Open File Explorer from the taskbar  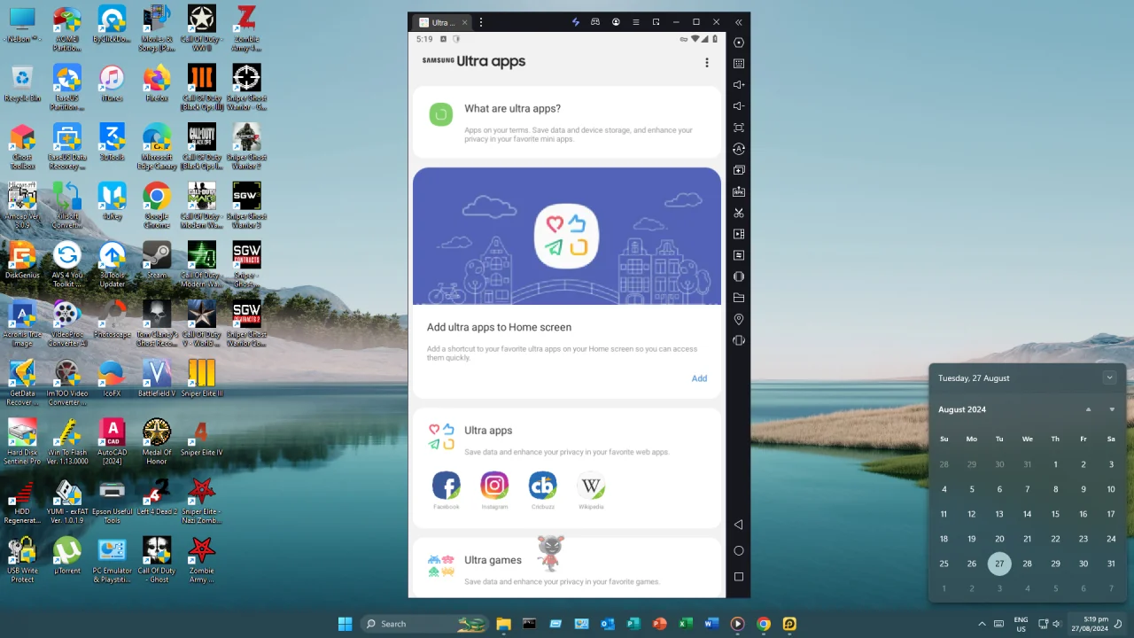(503, 624)
